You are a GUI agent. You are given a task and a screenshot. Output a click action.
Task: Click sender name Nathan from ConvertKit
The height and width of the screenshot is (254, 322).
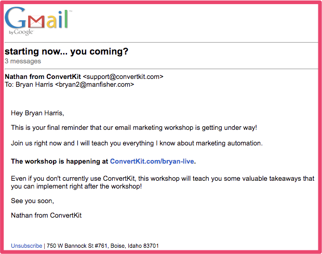tap(43, 76)
